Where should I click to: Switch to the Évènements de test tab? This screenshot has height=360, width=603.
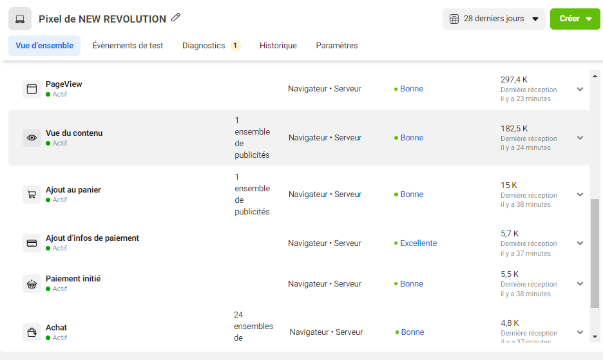coord(128,45)
